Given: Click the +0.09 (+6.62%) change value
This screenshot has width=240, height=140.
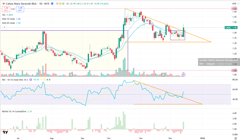Looking at the screenshot, I should click(x=101, y=3).
